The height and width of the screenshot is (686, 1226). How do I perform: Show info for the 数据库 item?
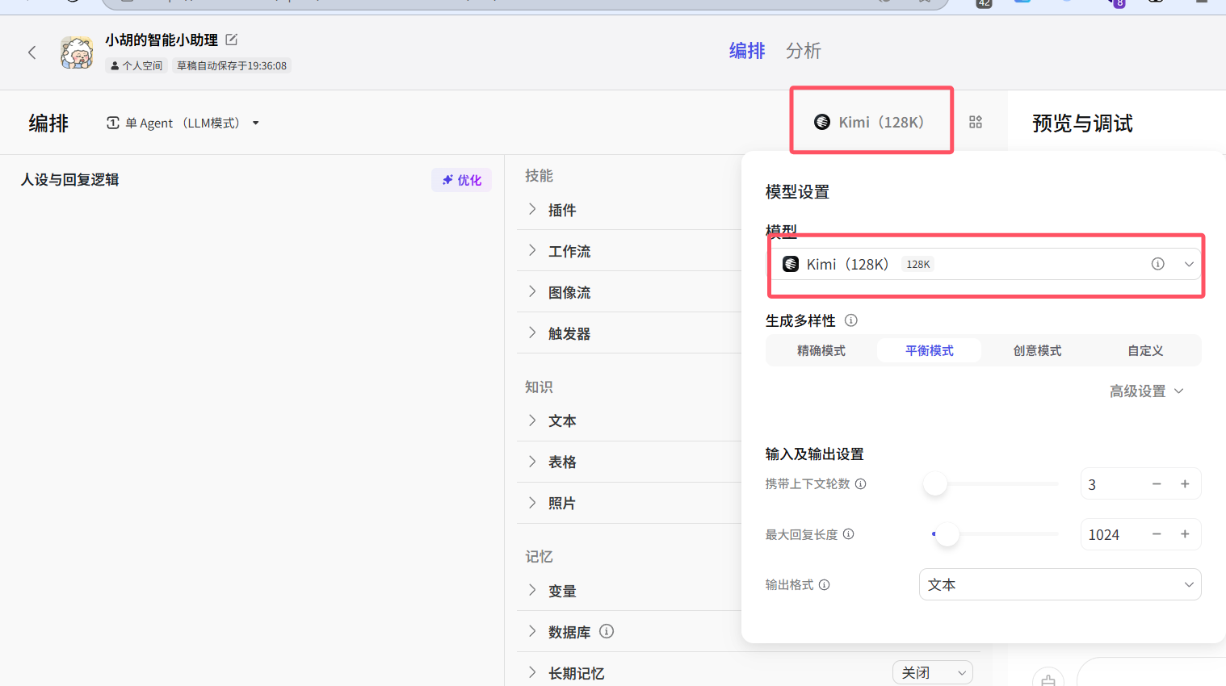pyautogui.click(x=607, y=631)
